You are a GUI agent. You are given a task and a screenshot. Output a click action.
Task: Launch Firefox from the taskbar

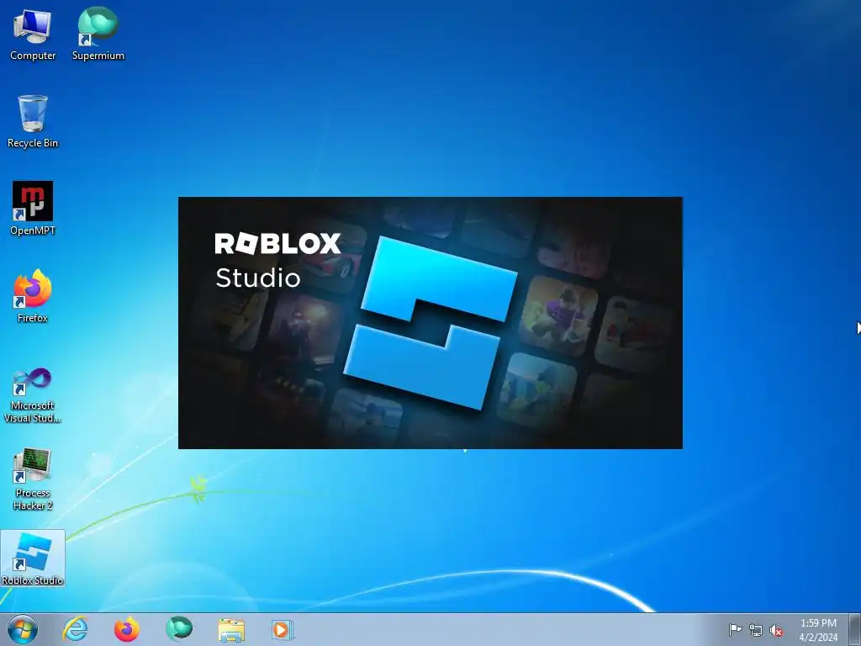click(127, 629)
